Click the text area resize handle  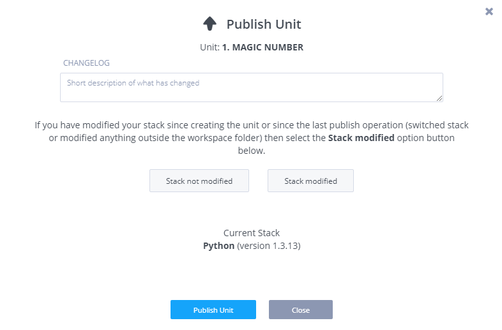(x=439, y=98)
